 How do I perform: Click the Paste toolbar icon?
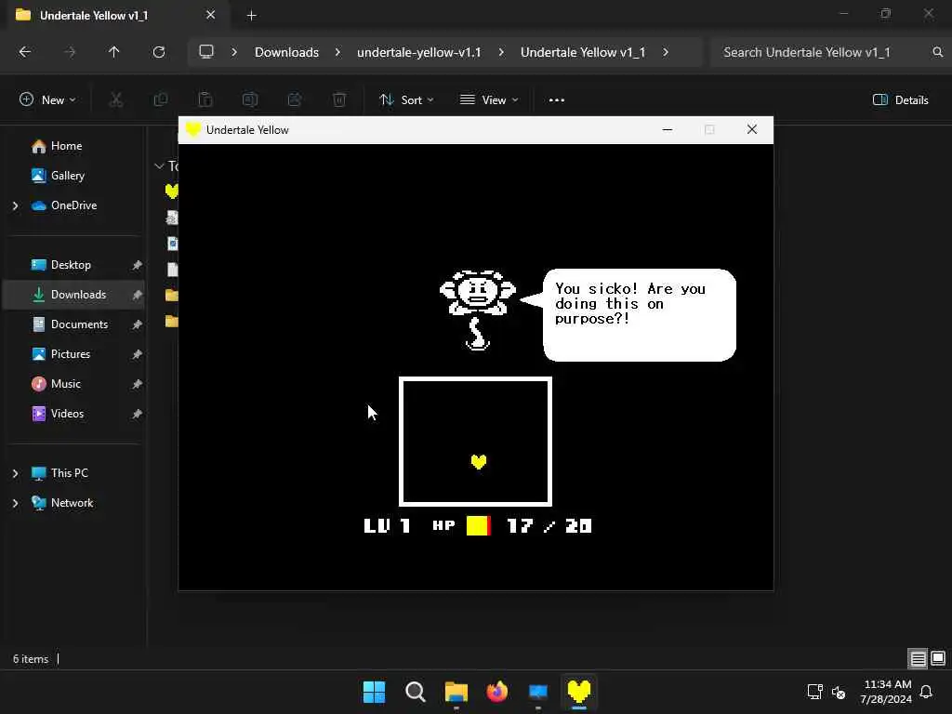tap(205, 99)
